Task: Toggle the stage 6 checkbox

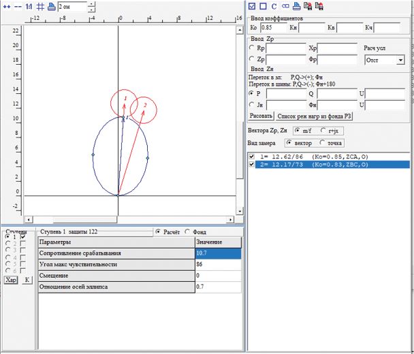Action: (23, 270)
